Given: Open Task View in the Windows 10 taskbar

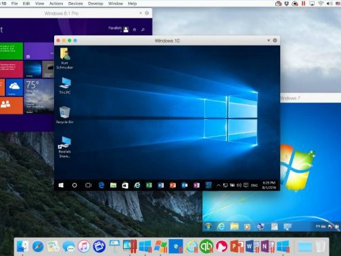Looking at the screenshot, I should click(88, 186).
